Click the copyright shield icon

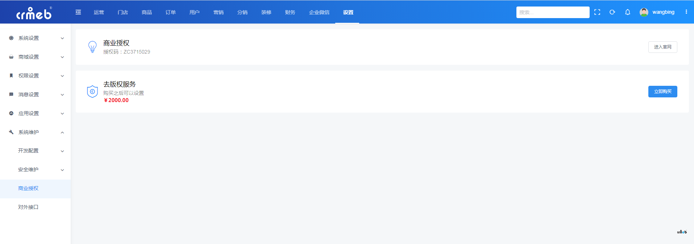click(x=92, y=92)
